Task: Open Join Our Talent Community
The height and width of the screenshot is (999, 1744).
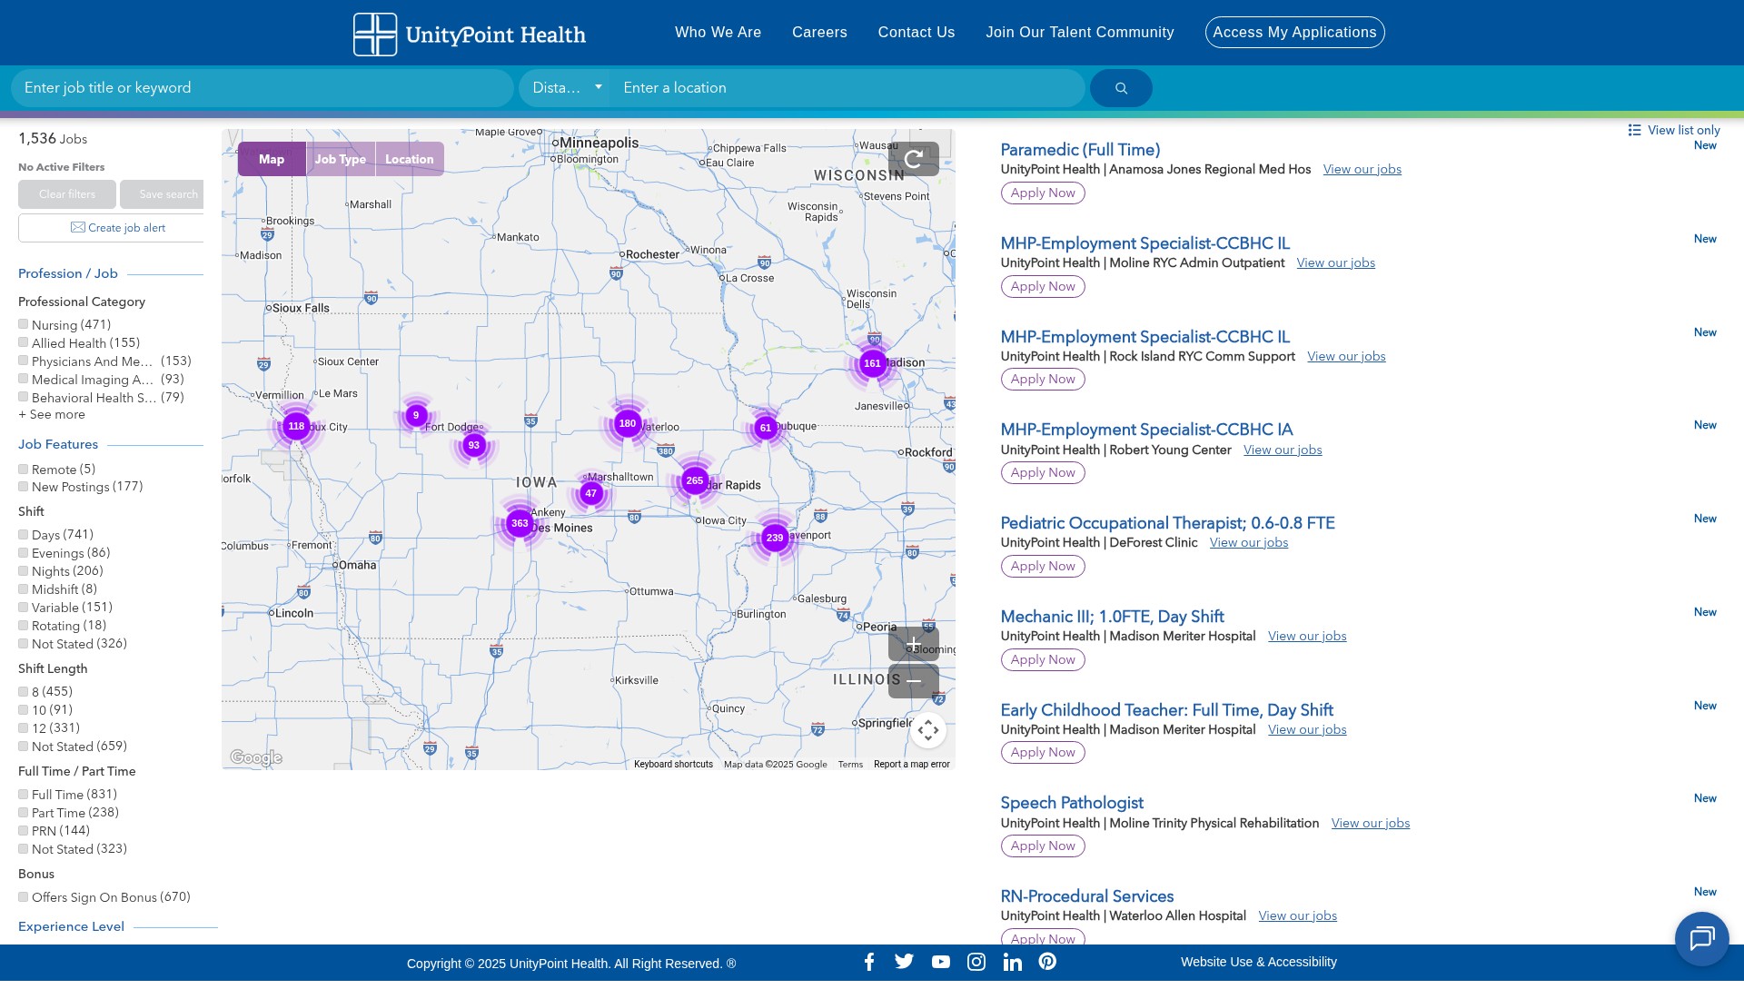Action: pos(1080,33)
